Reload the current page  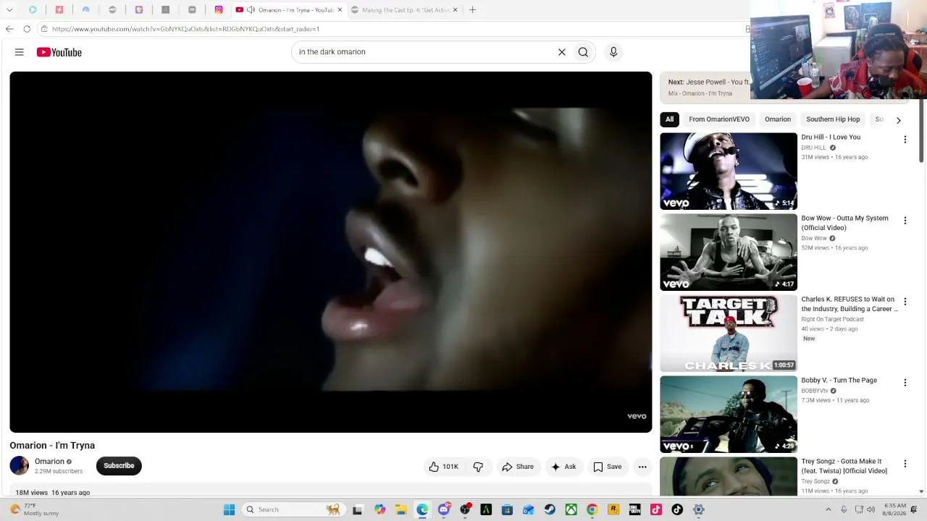click(x=27, y=29)
